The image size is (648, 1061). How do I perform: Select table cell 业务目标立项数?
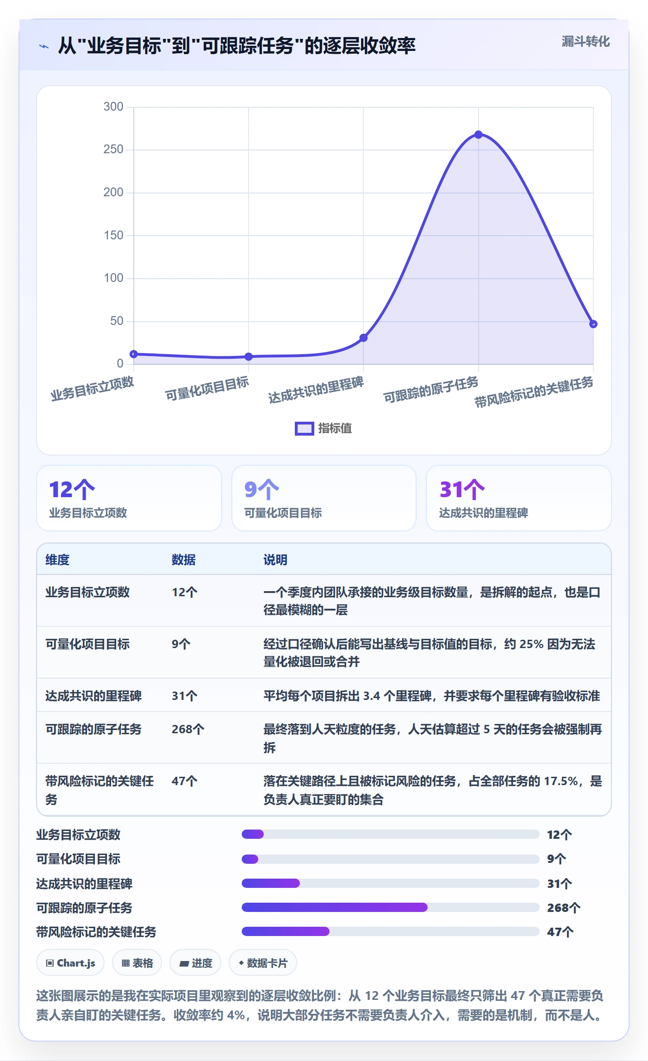(87, 592)
